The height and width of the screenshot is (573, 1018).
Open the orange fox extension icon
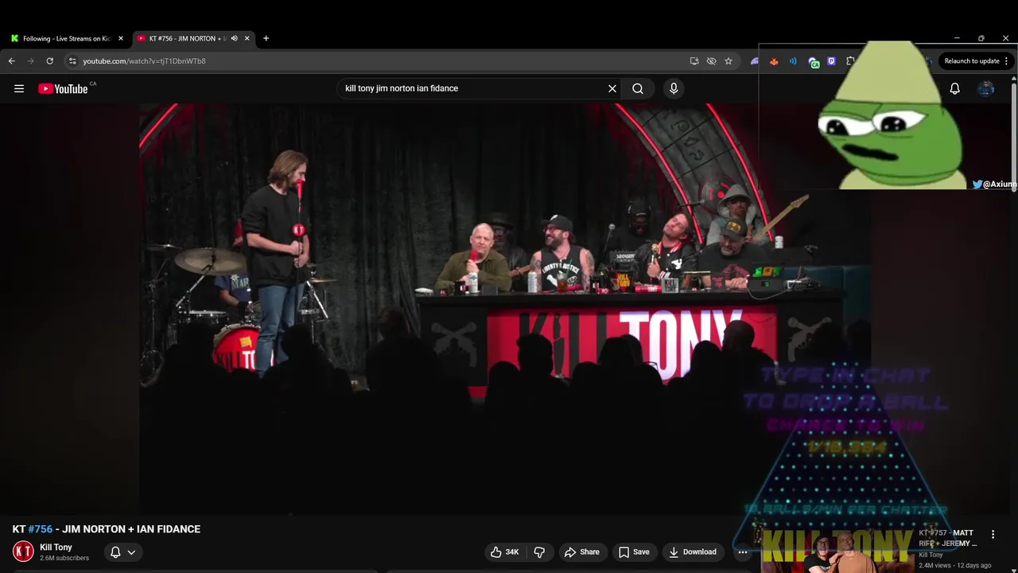pos(774,60)
